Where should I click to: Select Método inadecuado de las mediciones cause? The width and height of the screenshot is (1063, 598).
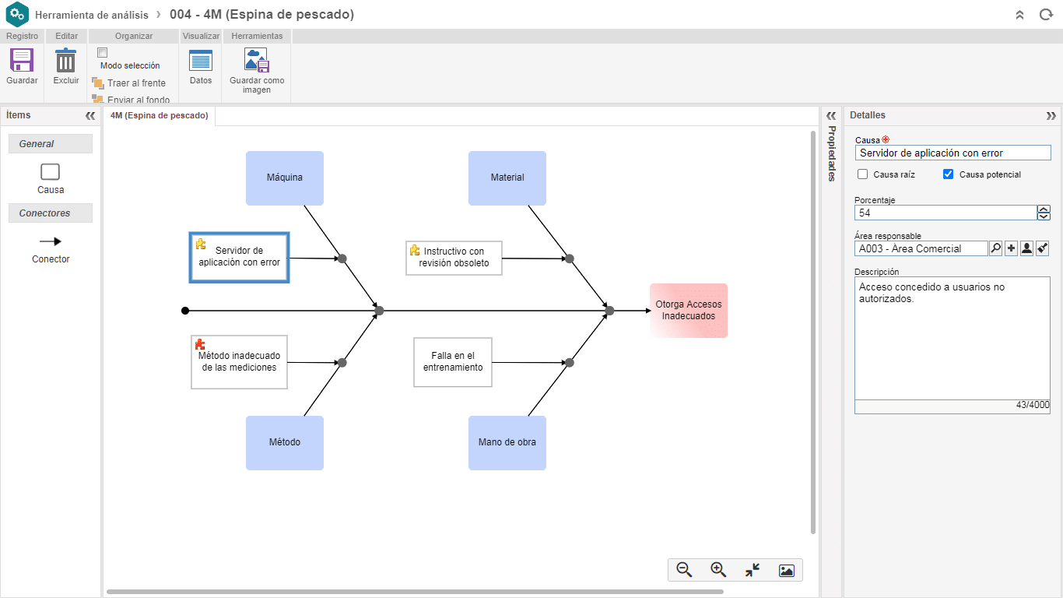240,362
